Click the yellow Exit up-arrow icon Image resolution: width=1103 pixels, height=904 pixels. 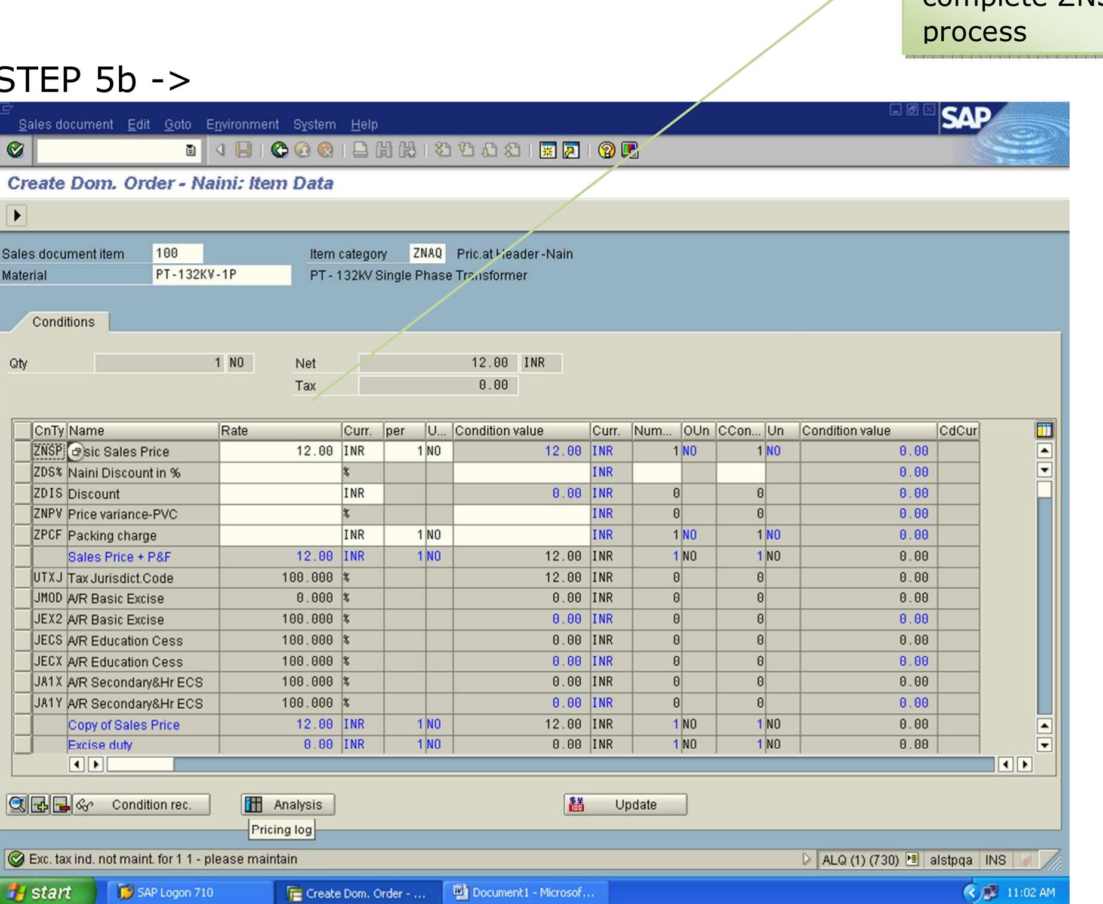(x=303, y=150)
